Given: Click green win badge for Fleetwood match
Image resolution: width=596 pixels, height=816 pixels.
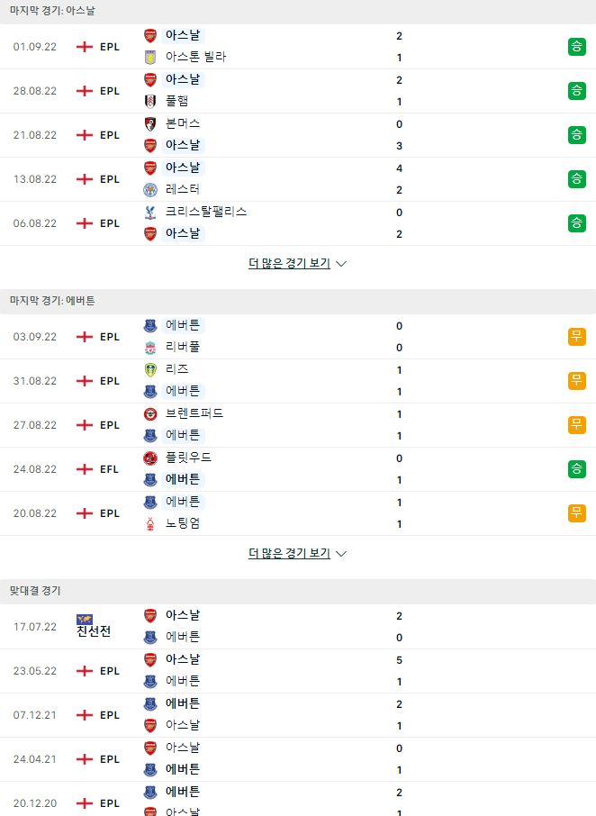Looking at the screenshot, I should point(577,469).
